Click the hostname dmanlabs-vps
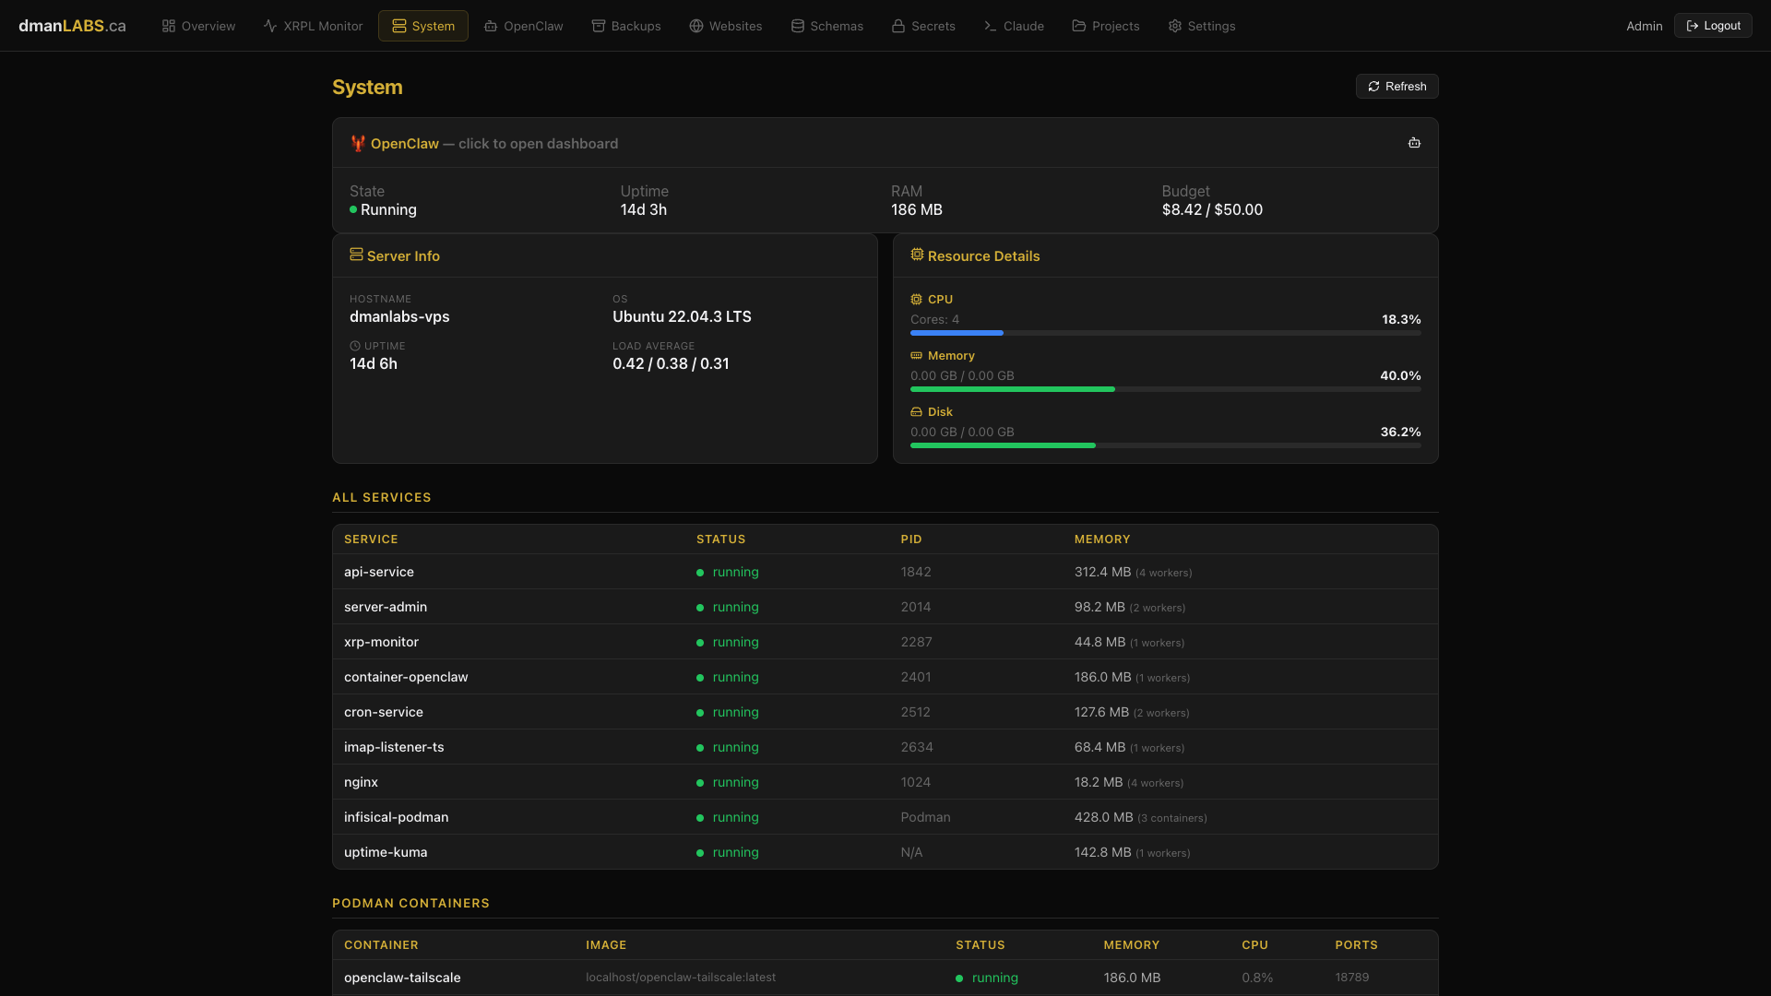Image resolution: width=1771 pixels, height=996 pixels. [x=399, y=316]
